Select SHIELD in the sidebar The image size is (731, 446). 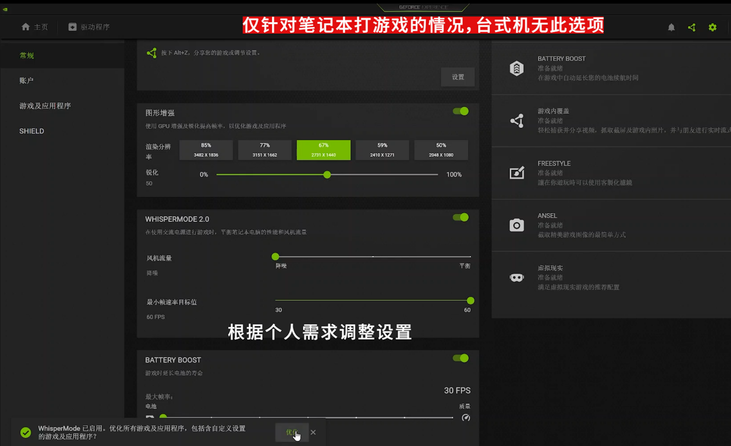tap(32, 131)
